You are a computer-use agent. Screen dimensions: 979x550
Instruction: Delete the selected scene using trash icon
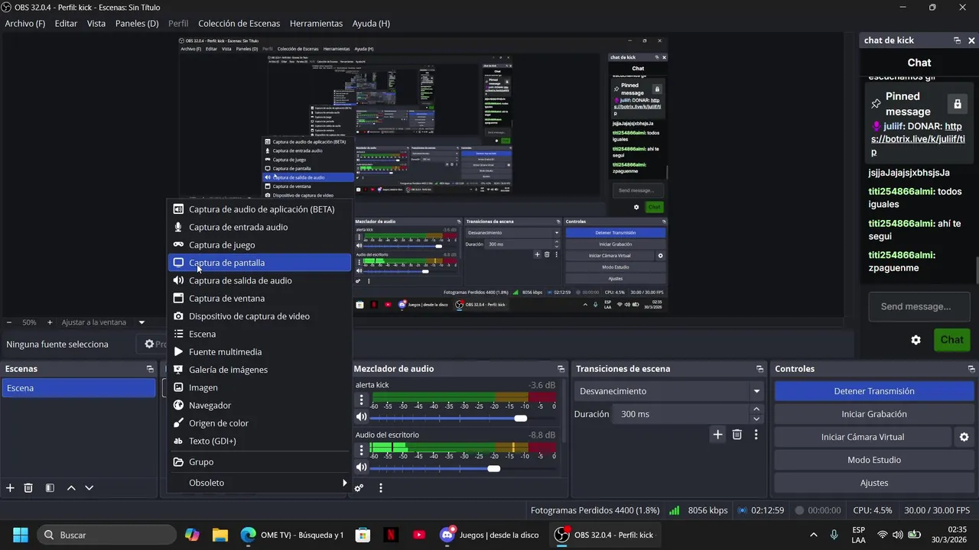(x=28, y=487)
